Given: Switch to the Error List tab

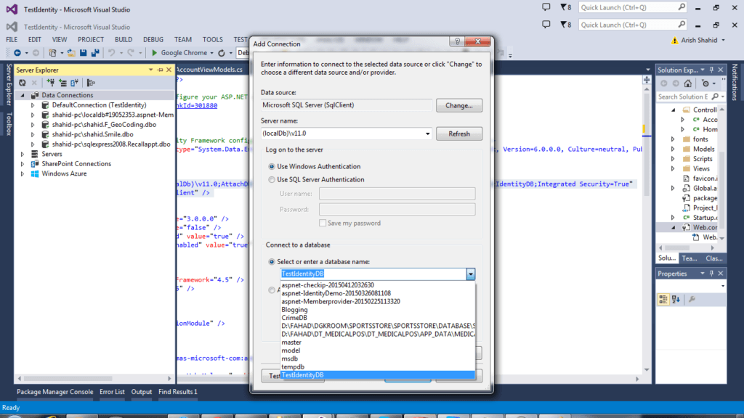Looking at the screenshot, I should click(x=112, y=392).
